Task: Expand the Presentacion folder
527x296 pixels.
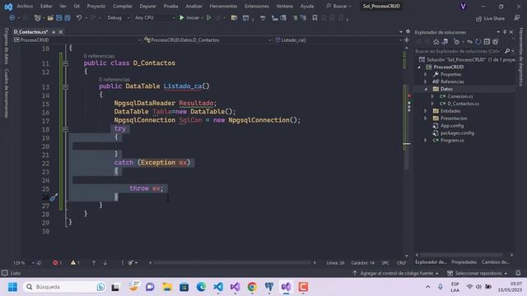Action: [426, 118]
